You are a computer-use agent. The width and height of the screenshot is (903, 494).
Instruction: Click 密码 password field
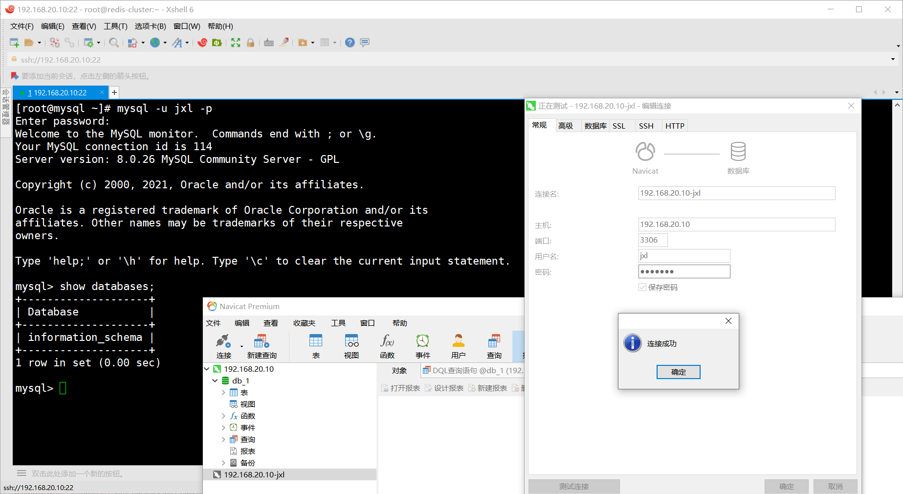[x=684, y=271]
